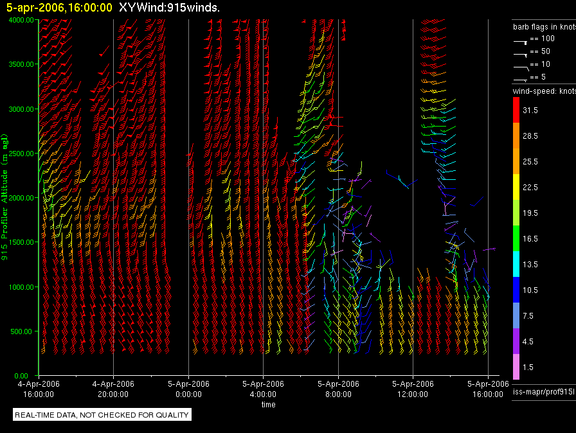Click the green 16.5 knots color swatch

point(516,238)
